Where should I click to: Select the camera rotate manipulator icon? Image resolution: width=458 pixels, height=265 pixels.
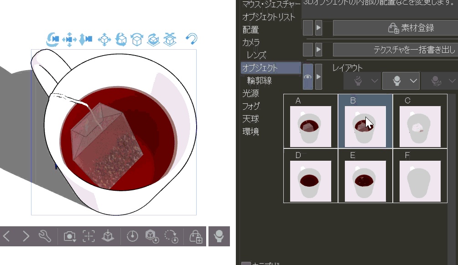[53, 39]
